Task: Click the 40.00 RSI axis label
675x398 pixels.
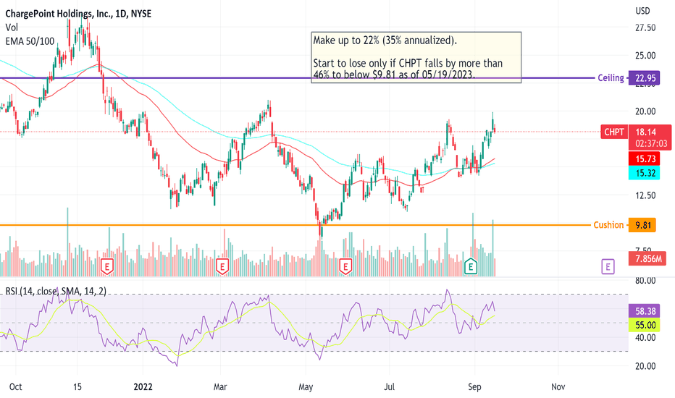Action: click(645, 338)
